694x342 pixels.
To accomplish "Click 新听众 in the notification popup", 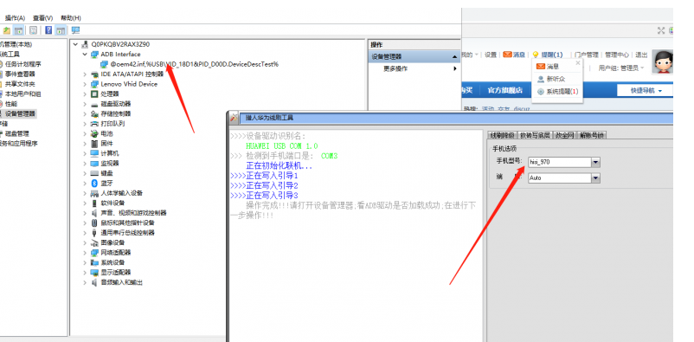I will tap(556, 79).
